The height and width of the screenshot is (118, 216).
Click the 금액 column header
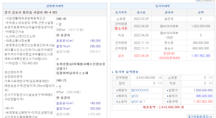pos(201,12)
